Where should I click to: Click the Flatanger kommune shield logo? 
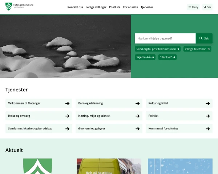point(9,7)
